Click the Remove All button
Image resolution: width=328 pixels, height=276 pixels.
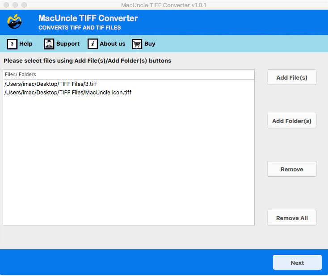click(x=292, y=218)
